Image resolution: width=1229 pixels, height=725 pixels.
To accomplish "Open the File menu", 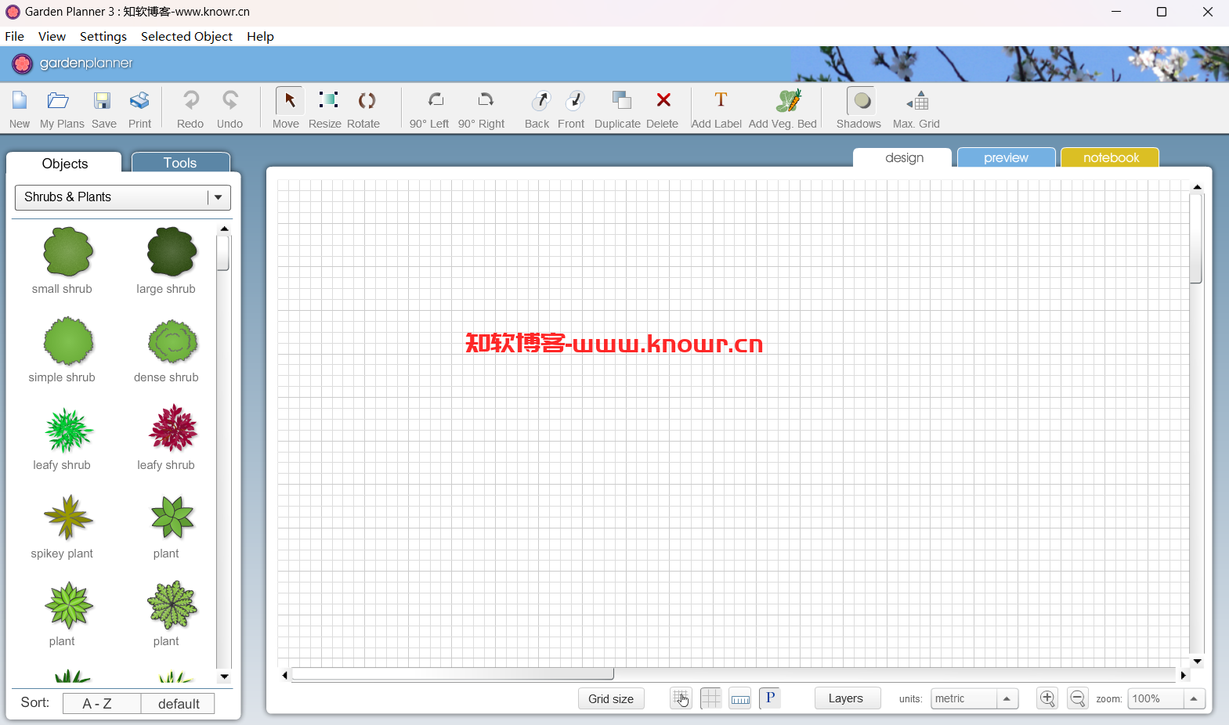I will pyautogui.click(x=14, y=37).
